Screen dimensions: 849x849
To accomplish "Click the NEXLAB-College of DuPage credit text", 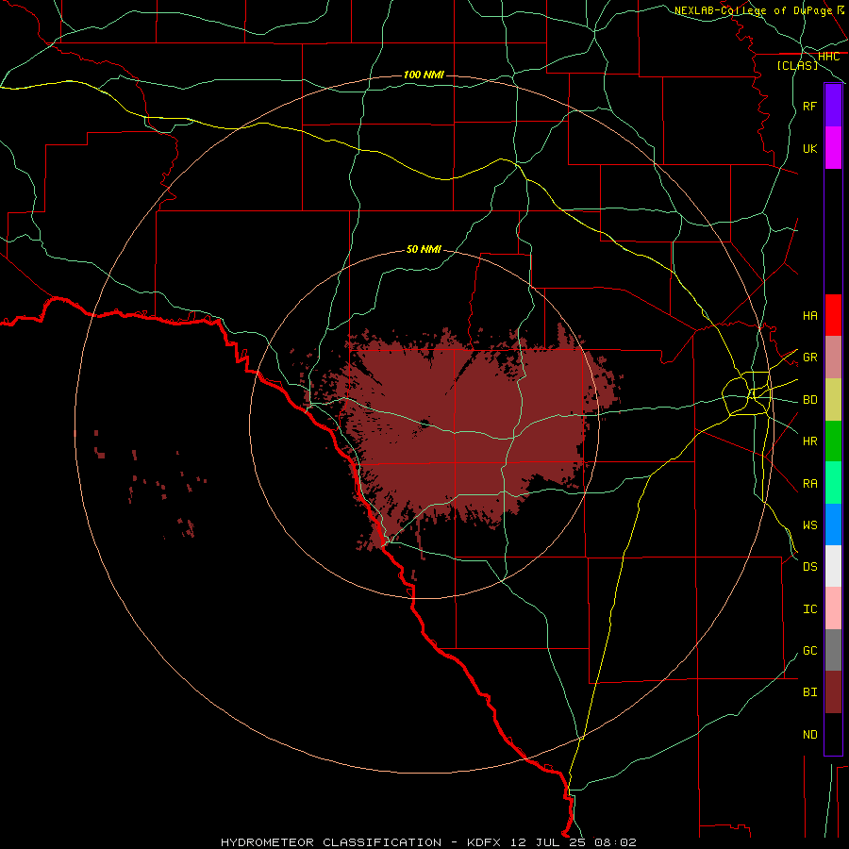I will pyautogui.click(x=754, y=10).
